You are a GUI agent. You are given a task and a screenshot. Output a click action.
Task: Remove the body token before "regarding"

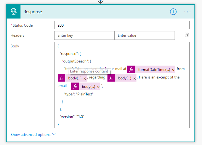[84, 78]
